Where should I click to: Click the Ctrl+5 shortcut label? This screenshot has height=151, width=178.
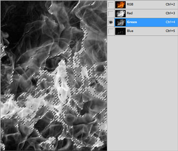[x=170, y=31]
